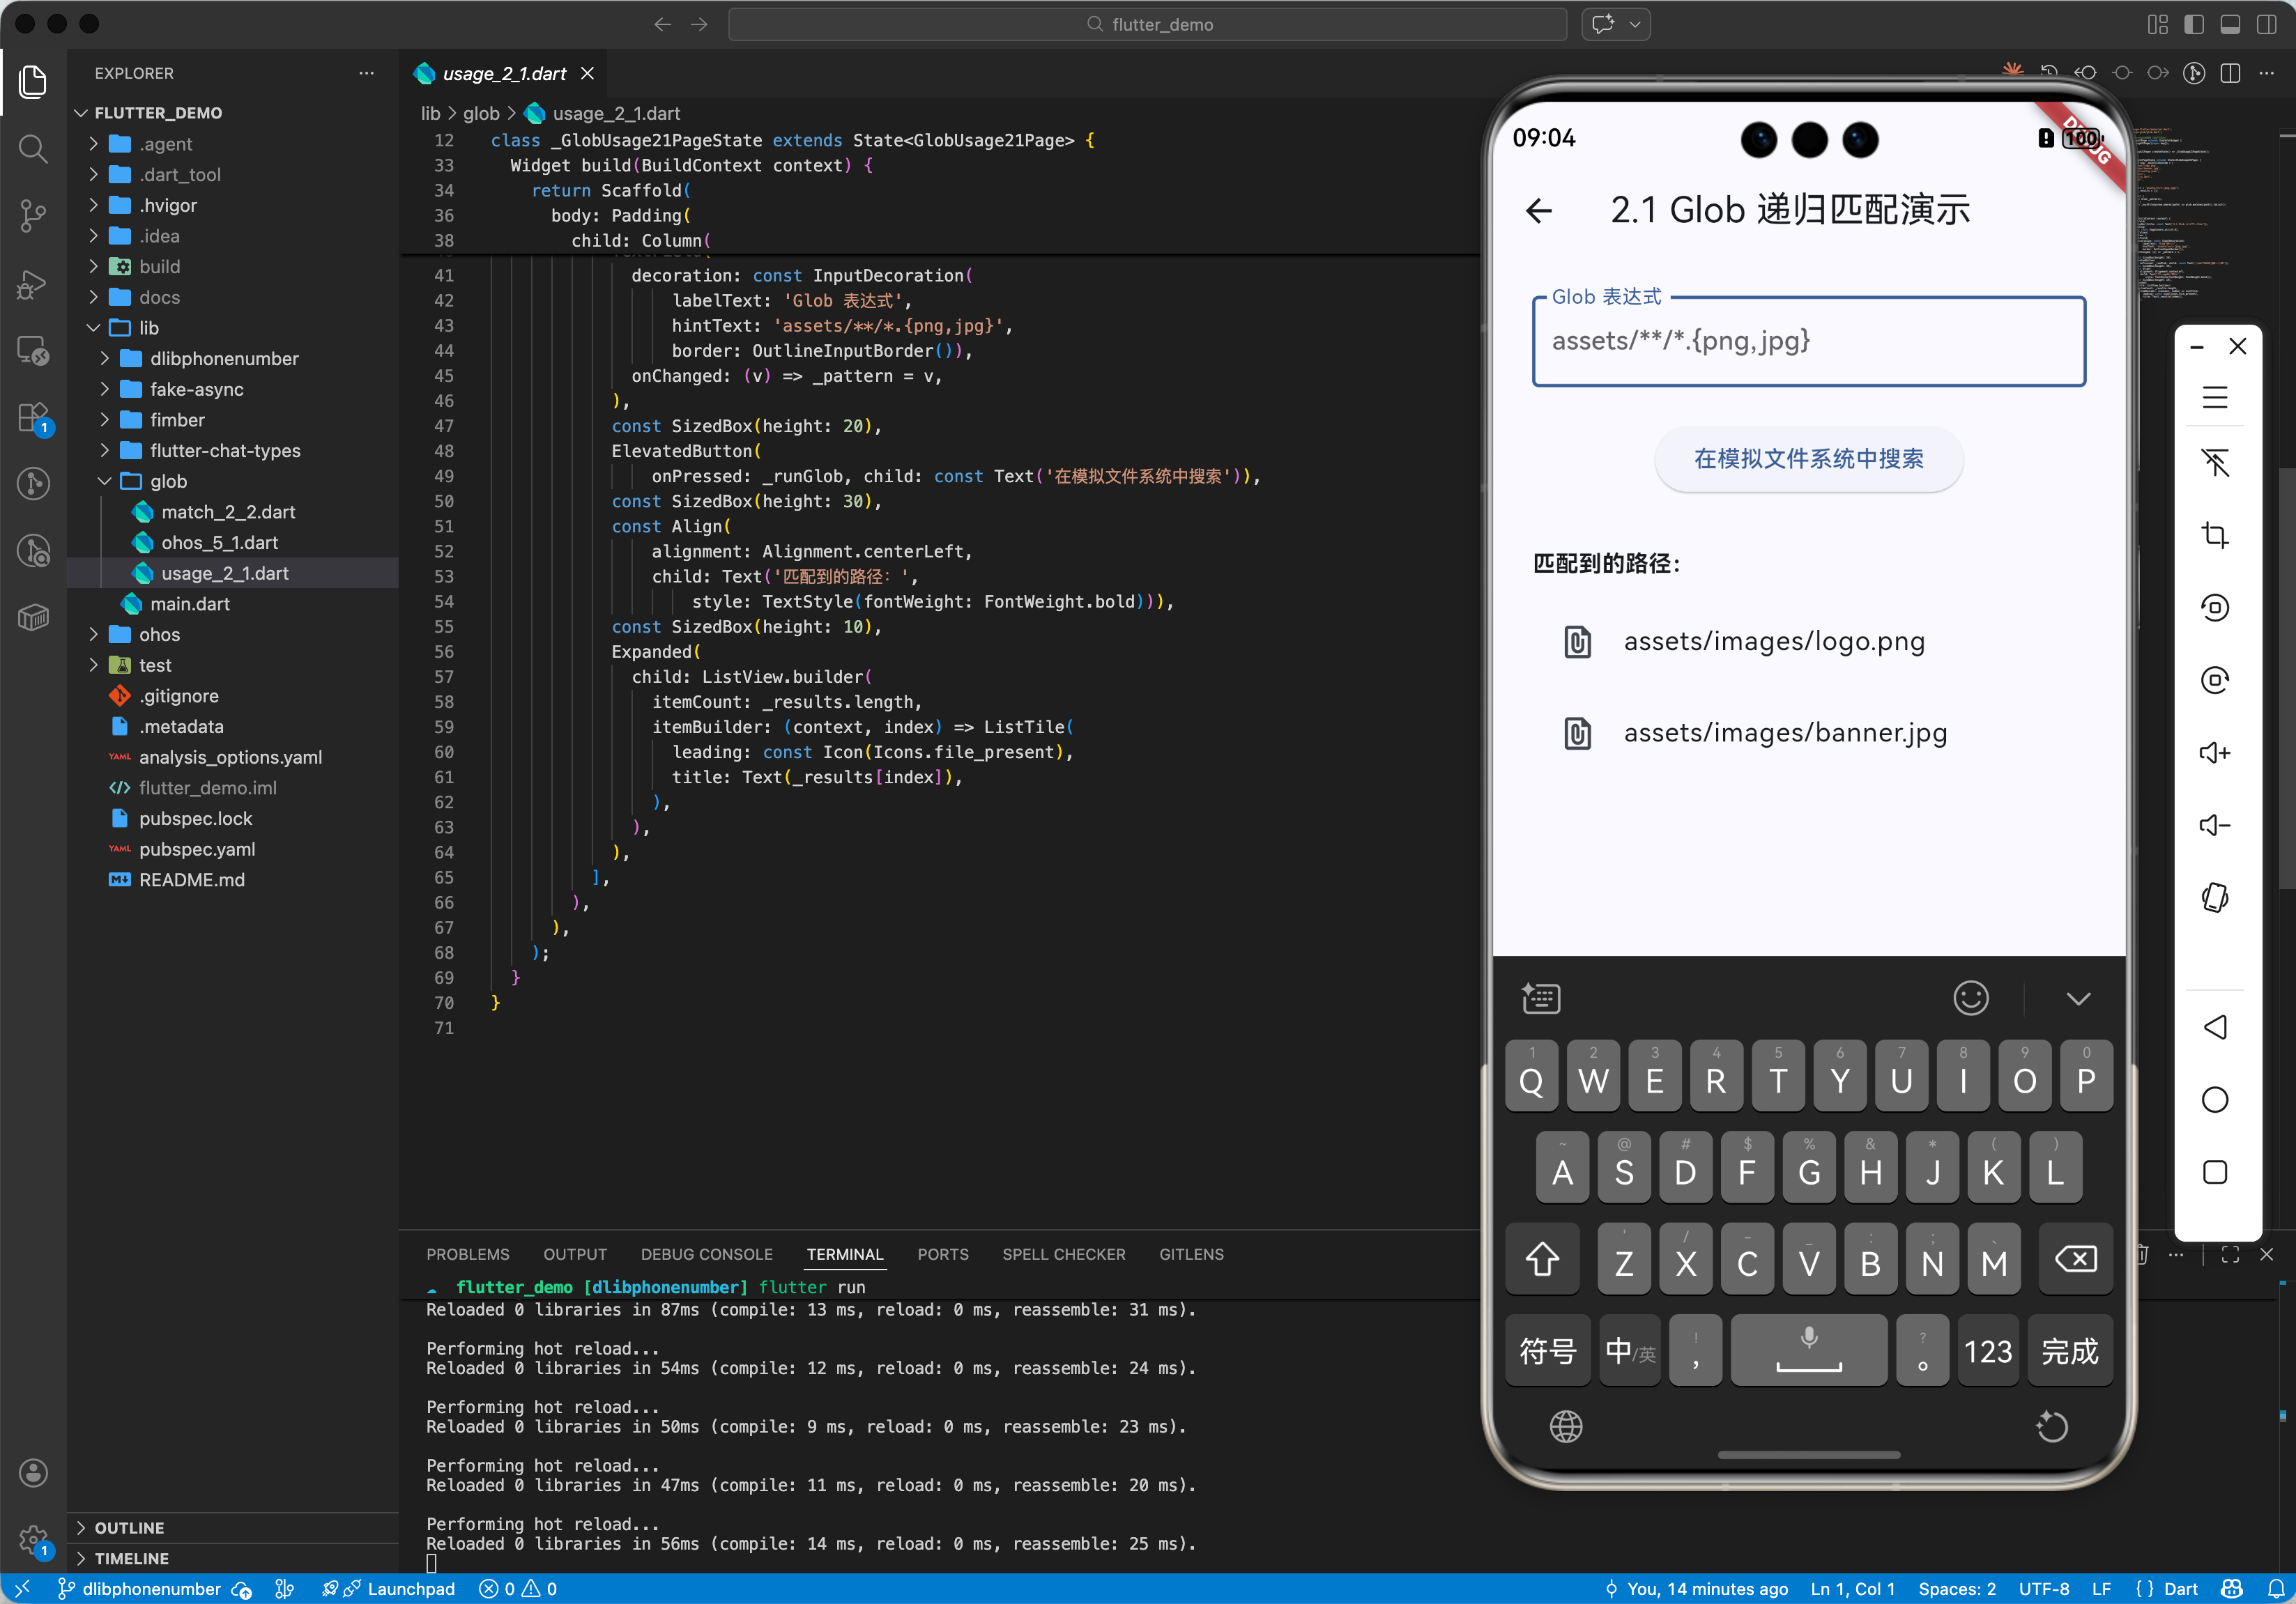This screenshot has width=2296, height=1604.
Task: Click the Glob 表达式 text field
Action: point(1808,341)
